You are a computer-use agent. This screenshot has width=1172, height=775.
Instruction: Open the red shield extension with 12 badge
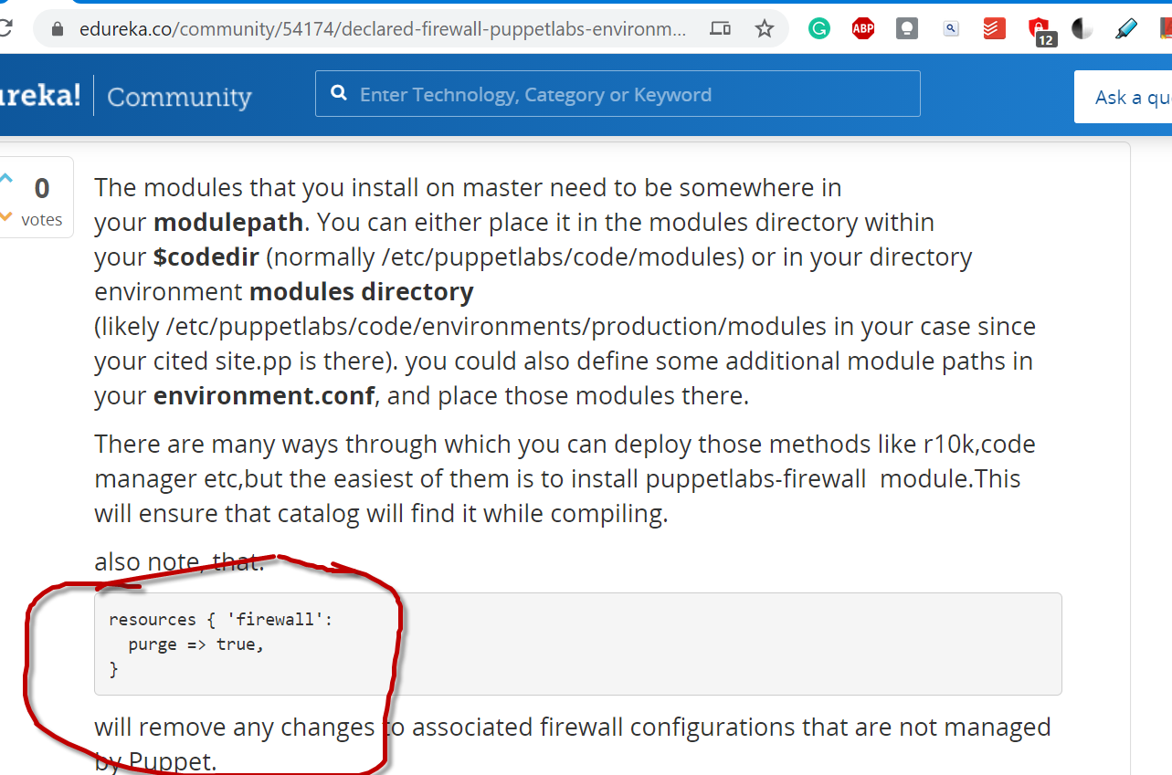tap(1039, 30)
